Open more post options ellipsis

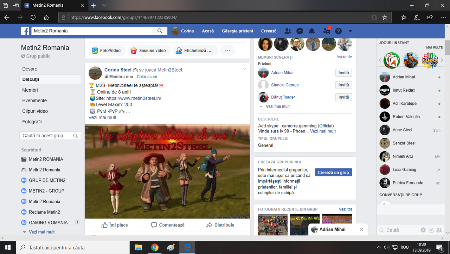[x=227, y=51]
